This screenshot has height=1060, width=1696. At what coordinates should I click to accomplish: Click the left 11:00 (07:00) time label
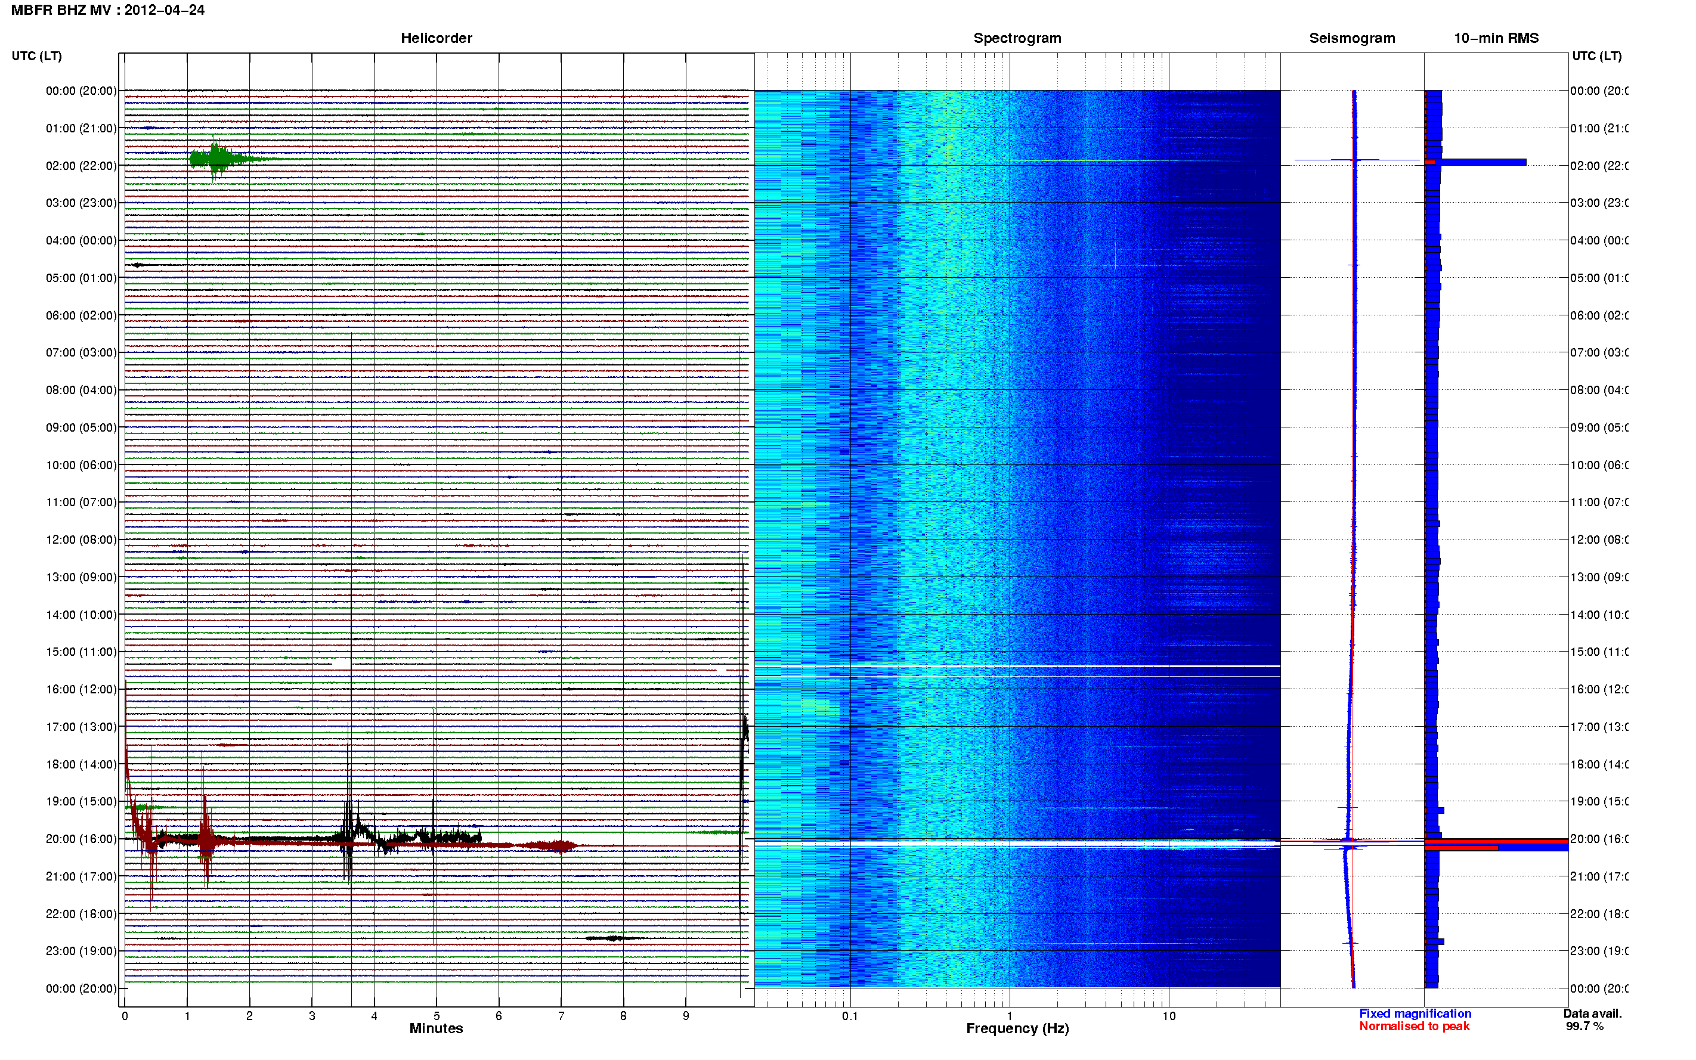81,502
